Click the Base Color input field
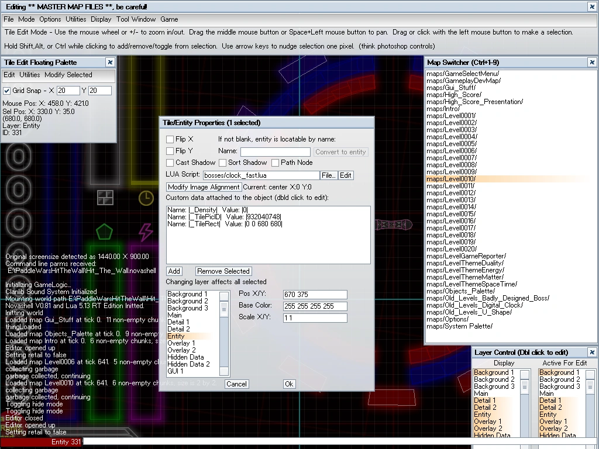 [x=315, y=306]
